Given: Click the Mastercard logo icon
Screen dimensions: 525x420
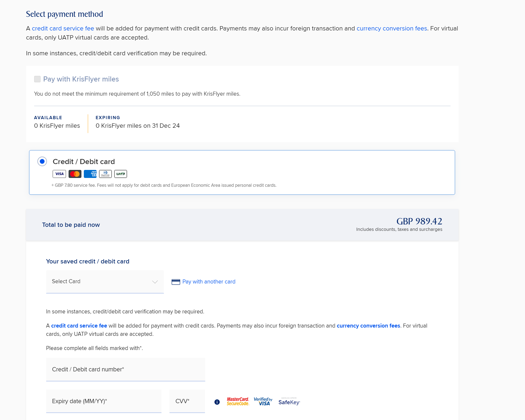Looking at the screenshot, I should tap(75, 174).
